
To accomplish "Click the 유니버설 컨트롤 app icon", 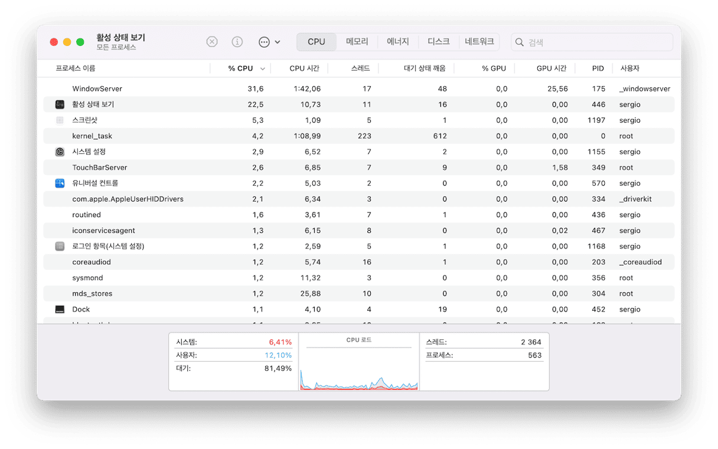I will [60, 183].
